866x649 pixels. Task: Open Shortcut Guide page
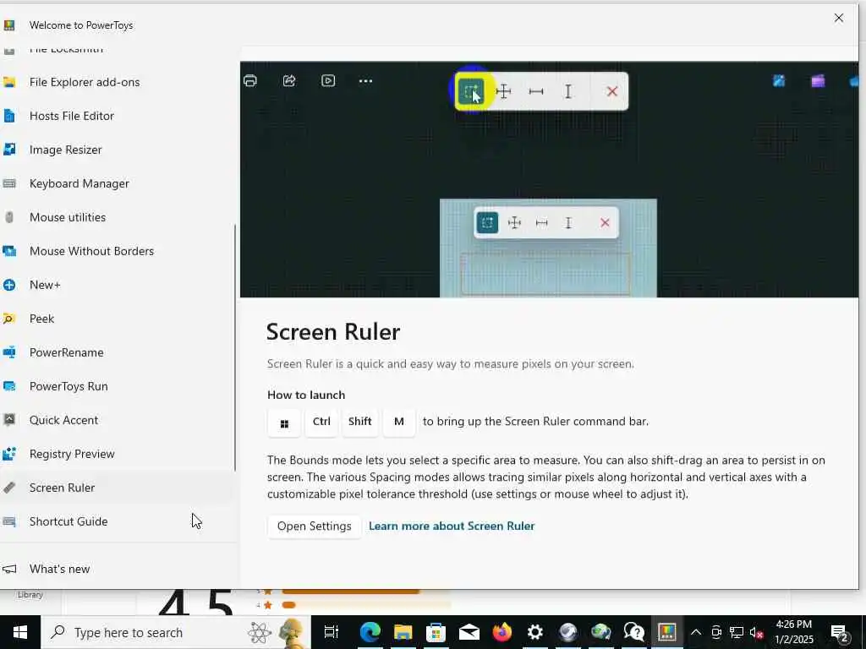coord(117,521)
